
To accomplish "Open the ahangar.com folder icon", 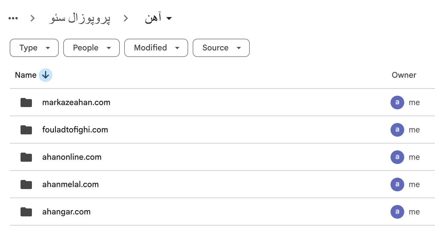I will coord(26,212).
